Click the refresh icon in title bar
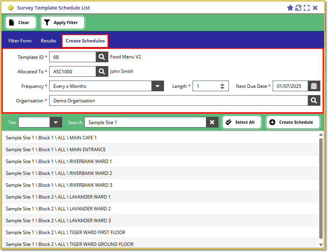 click(298, 8)
